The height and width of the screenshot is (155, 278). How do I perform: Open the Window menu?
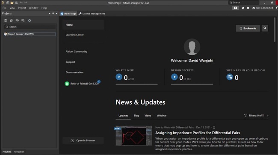(x=34, y=8)
